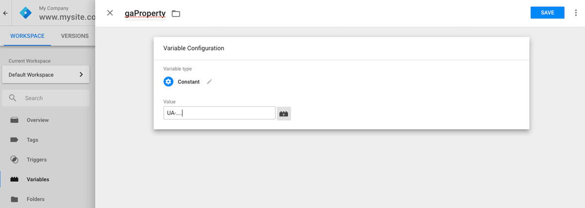This screenshot has width=585, height=208.
Task: Edit variable type with pencil icon
Action: [x=210, y=82]
